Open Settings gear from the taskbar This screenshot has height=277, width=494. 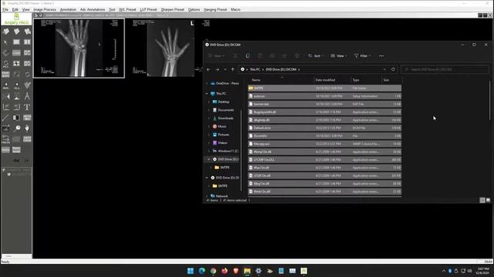[259, 271]
